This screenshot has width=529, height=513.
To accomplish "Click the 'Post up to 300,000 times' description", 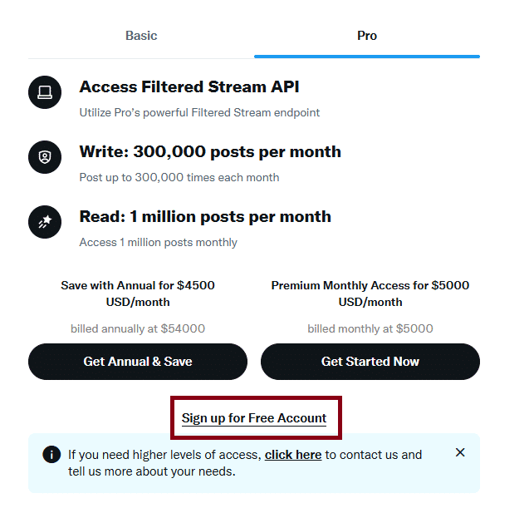I will pos(179,177).
